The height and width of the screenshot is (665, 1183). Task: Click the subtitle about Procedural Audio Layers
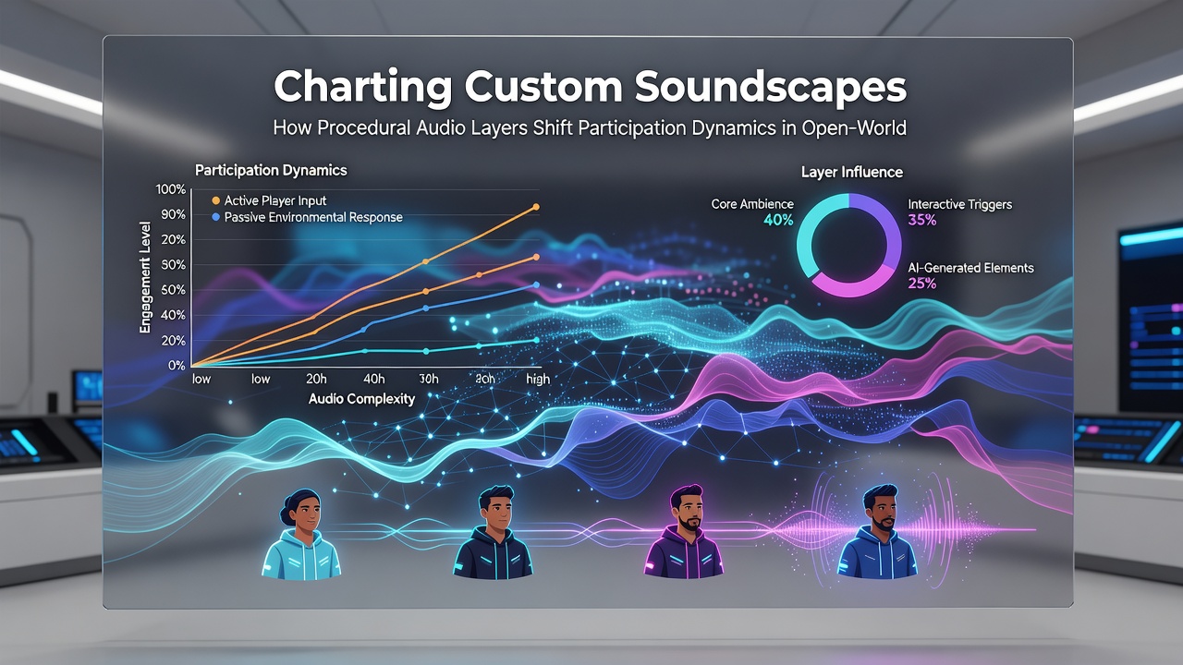coord(590,127)
